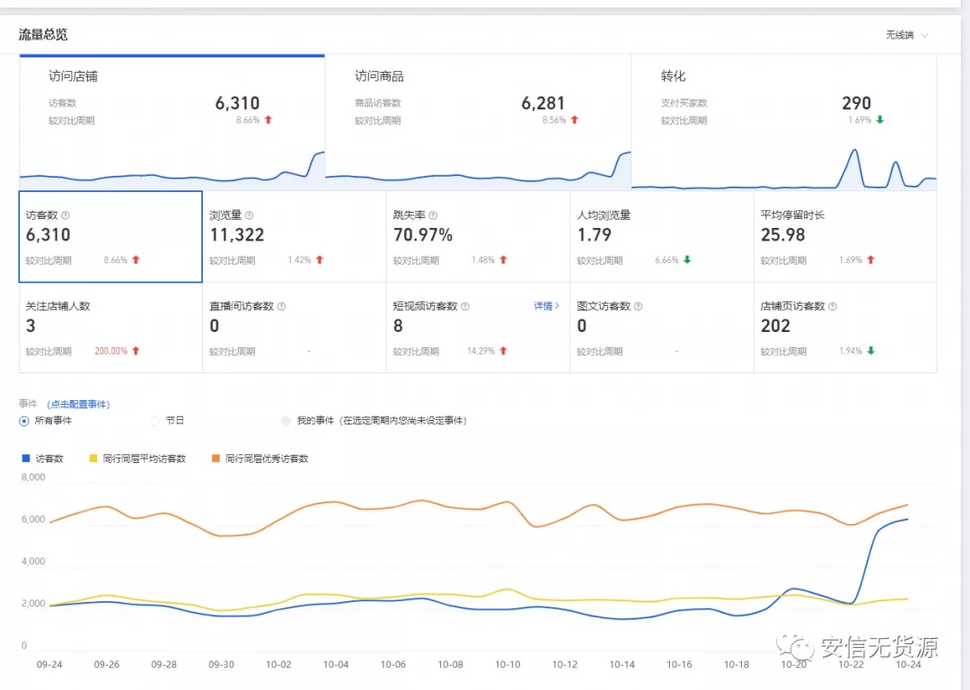
Task: Click the 点击配置事件 link
Action: (x=78, y=405)
